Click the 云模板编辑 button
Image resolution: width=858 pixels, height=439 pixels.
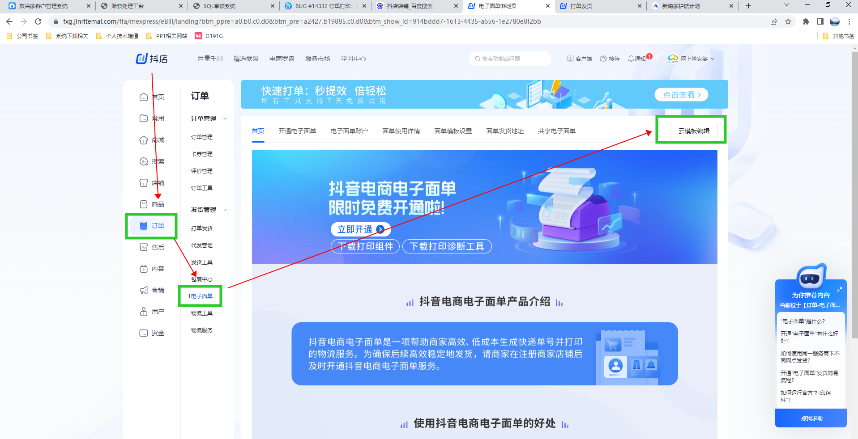pyautogui.click(x=694, y=131)
